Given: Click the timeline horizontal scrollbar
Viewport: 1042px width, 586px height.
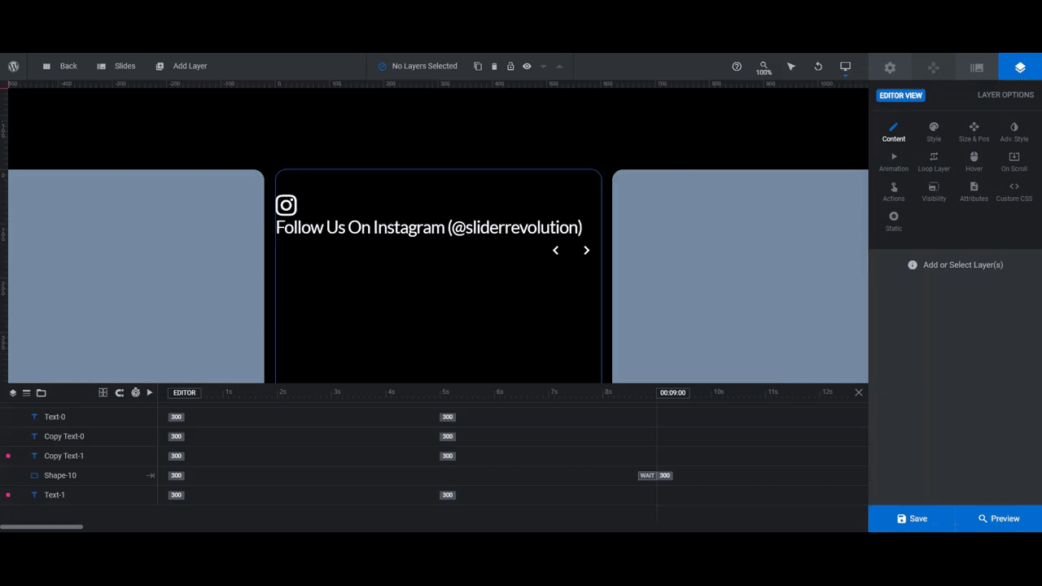Looking at the screenshot, I should [42, 527].
